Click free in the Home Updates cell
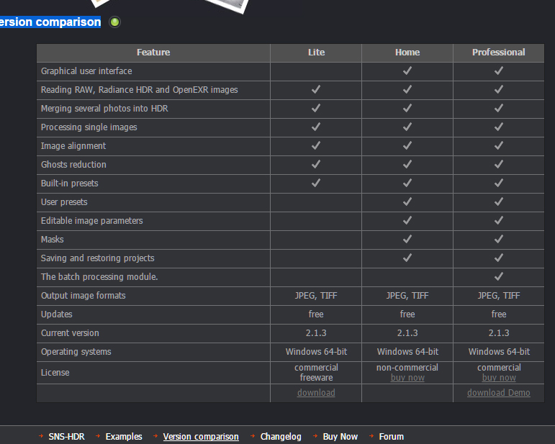555x444 pixels. [x=407, y=314]
